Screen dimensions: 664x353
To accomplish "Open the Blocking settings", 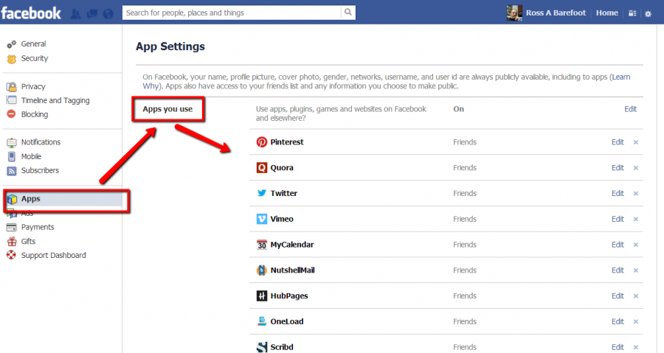I will [x=35, y=114].
